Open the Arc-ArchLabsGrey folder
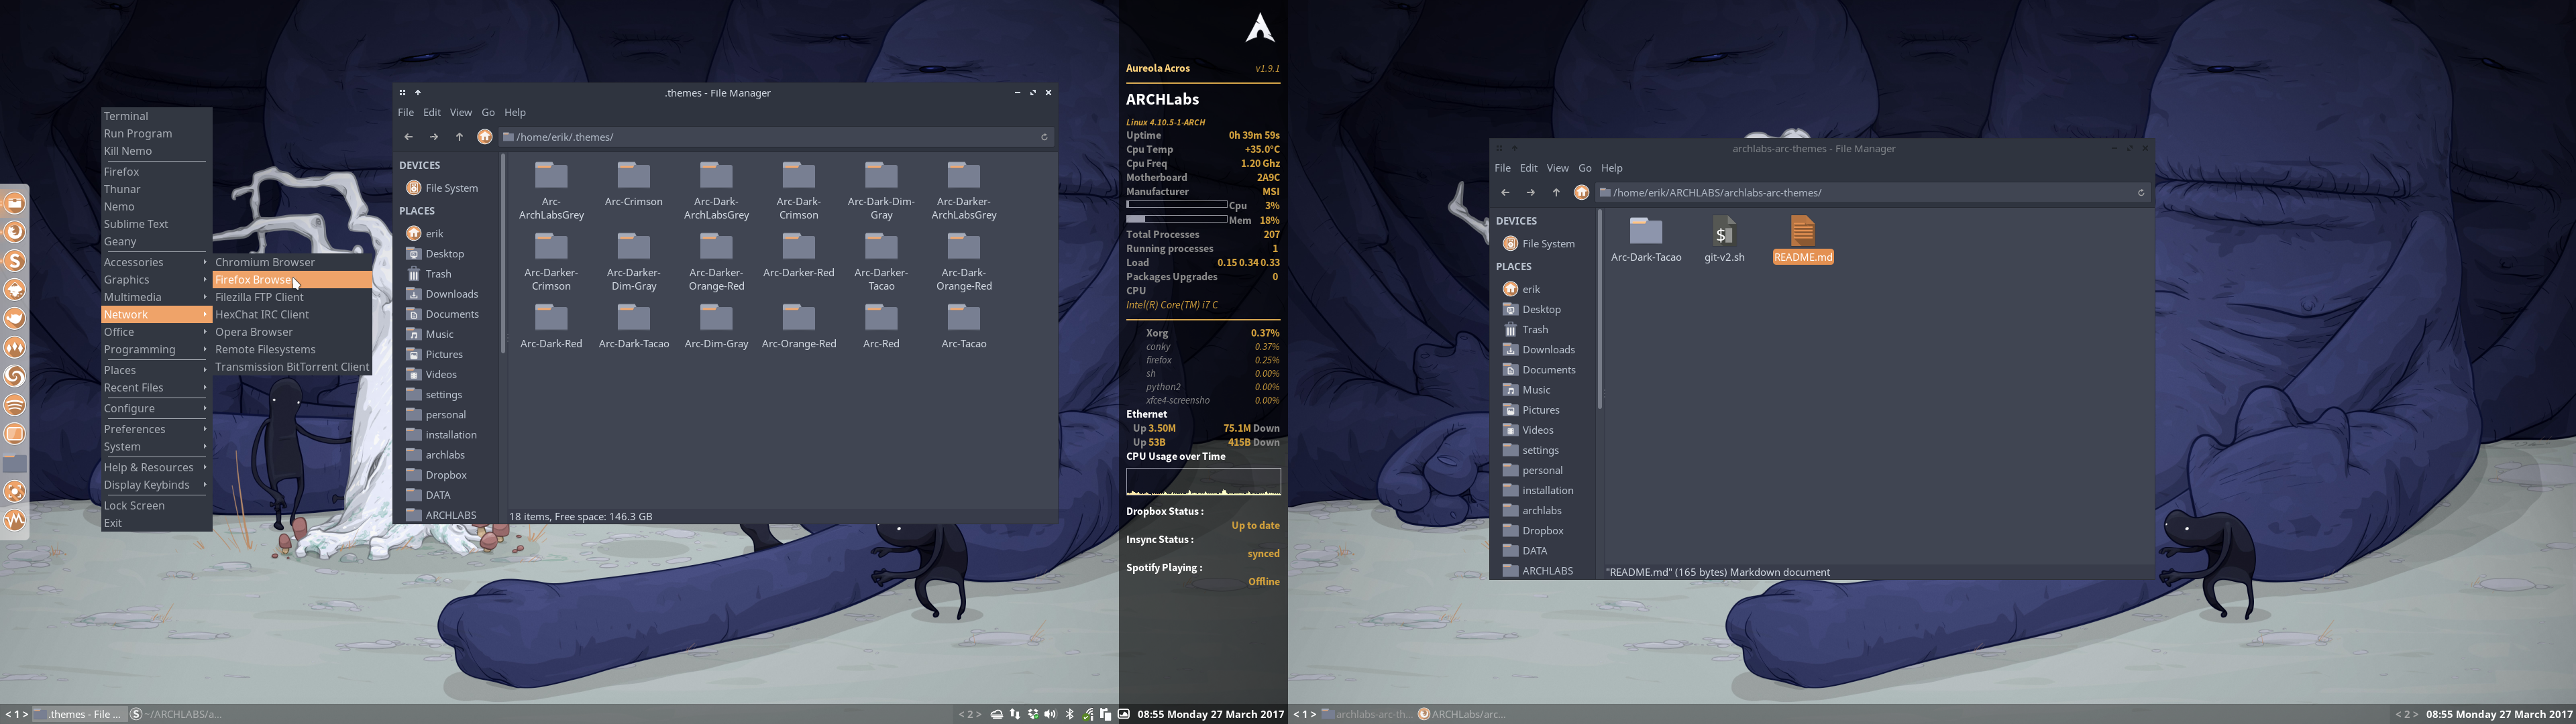 pos(551,190)
